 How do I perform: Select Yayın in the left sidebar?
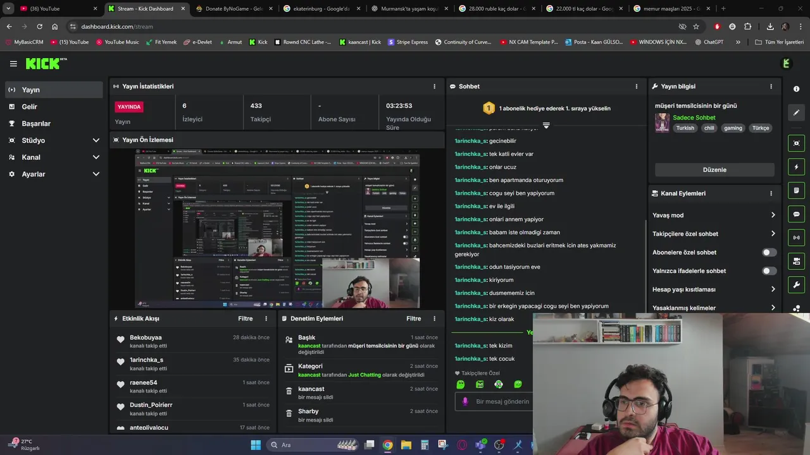(53, 90)
